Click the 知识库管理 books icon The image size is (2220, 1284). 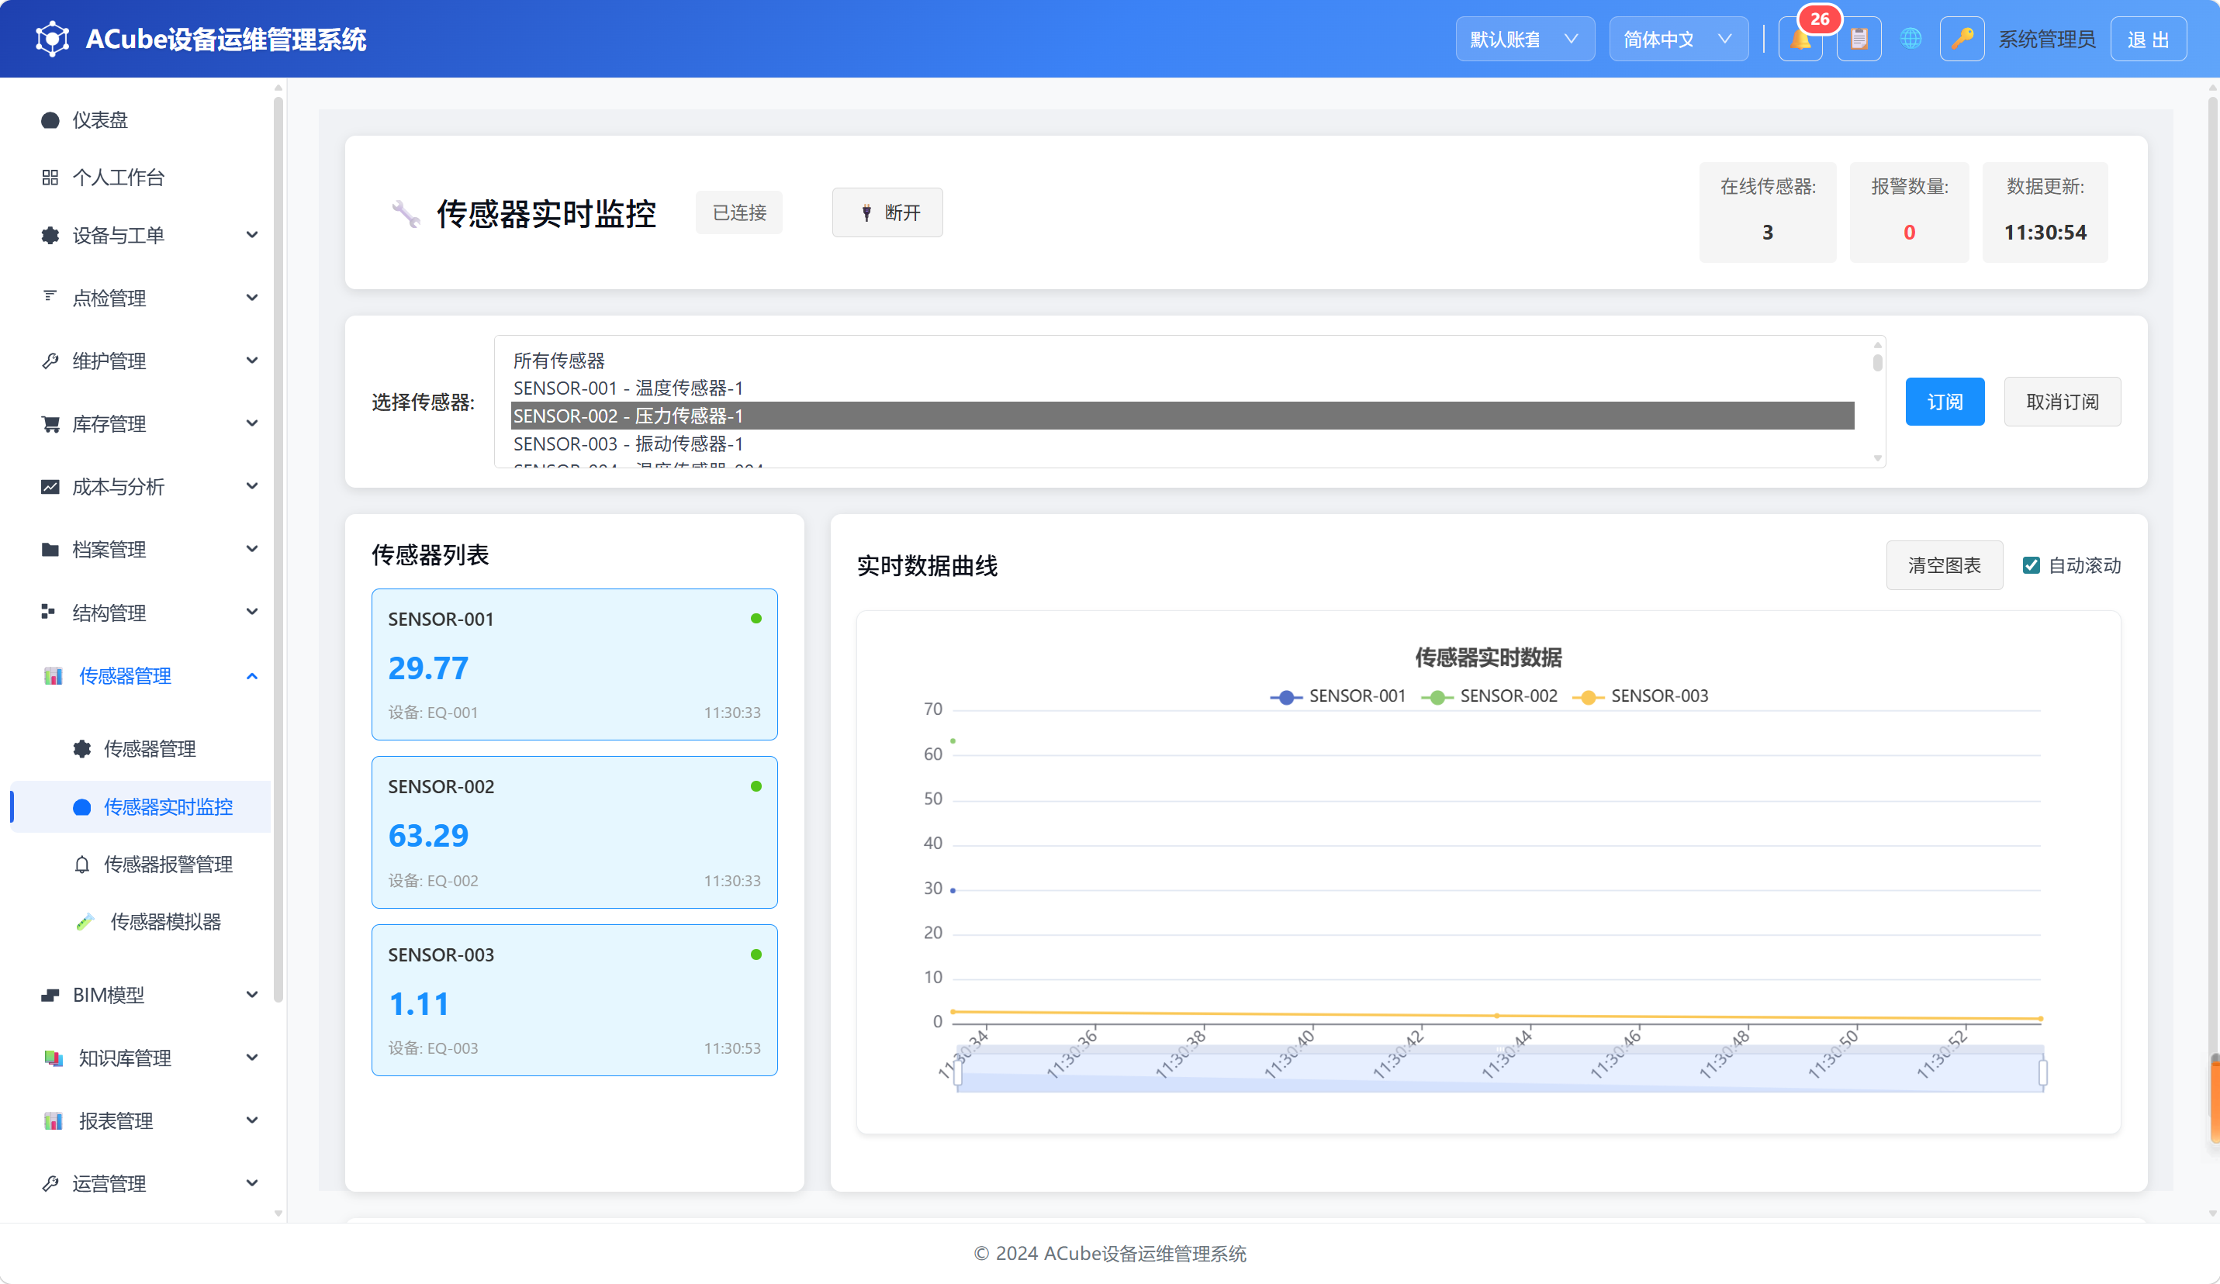click(x=53, y=1058)
